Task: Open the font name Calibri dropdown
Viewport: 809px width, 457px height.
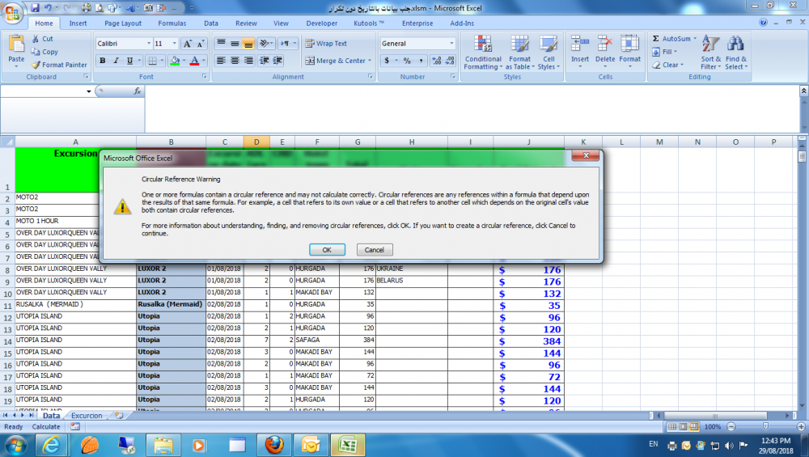Action: [149, 44]
